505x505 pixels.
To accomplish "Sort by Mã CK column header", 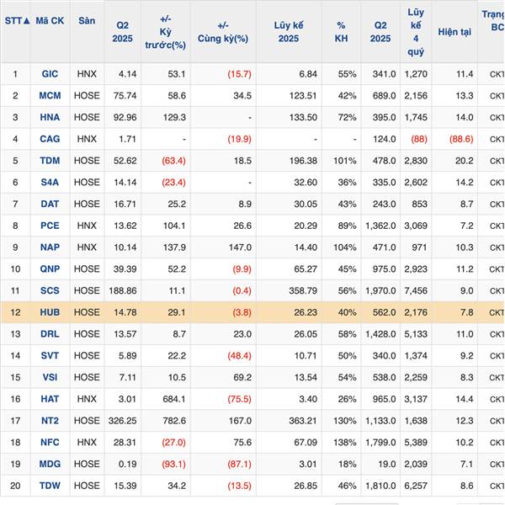I will (x=50, y=21).
